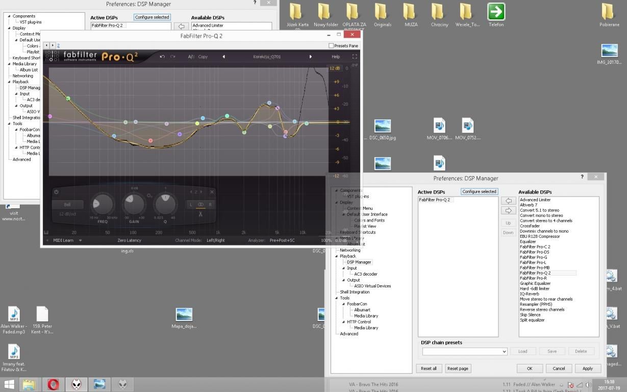Open the MOV_0706 video file icon
Image resolution: width=627 pixels, height=392 pixels.
point(439,129)
